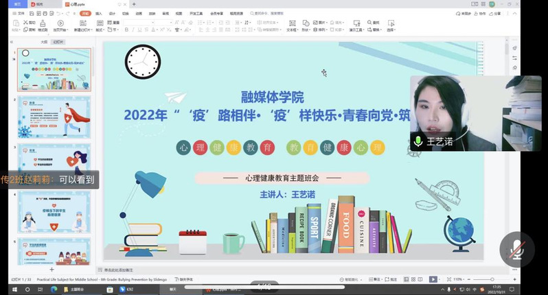Open the font size dropdown
Viewport: 548px width, 295px height.
coord(170,23)
